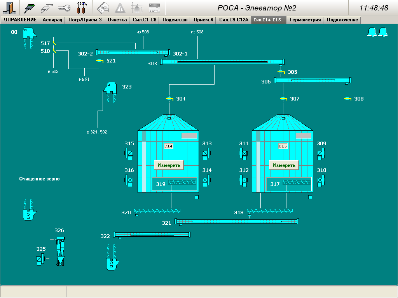Open the Очистка tab
Screen dimensions: 398x298
coord(117,20)
